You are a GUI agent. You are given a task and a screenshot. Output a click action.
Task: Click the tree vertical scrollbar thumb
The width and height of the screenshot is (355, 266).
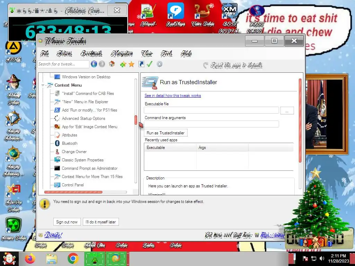point(136,120)
